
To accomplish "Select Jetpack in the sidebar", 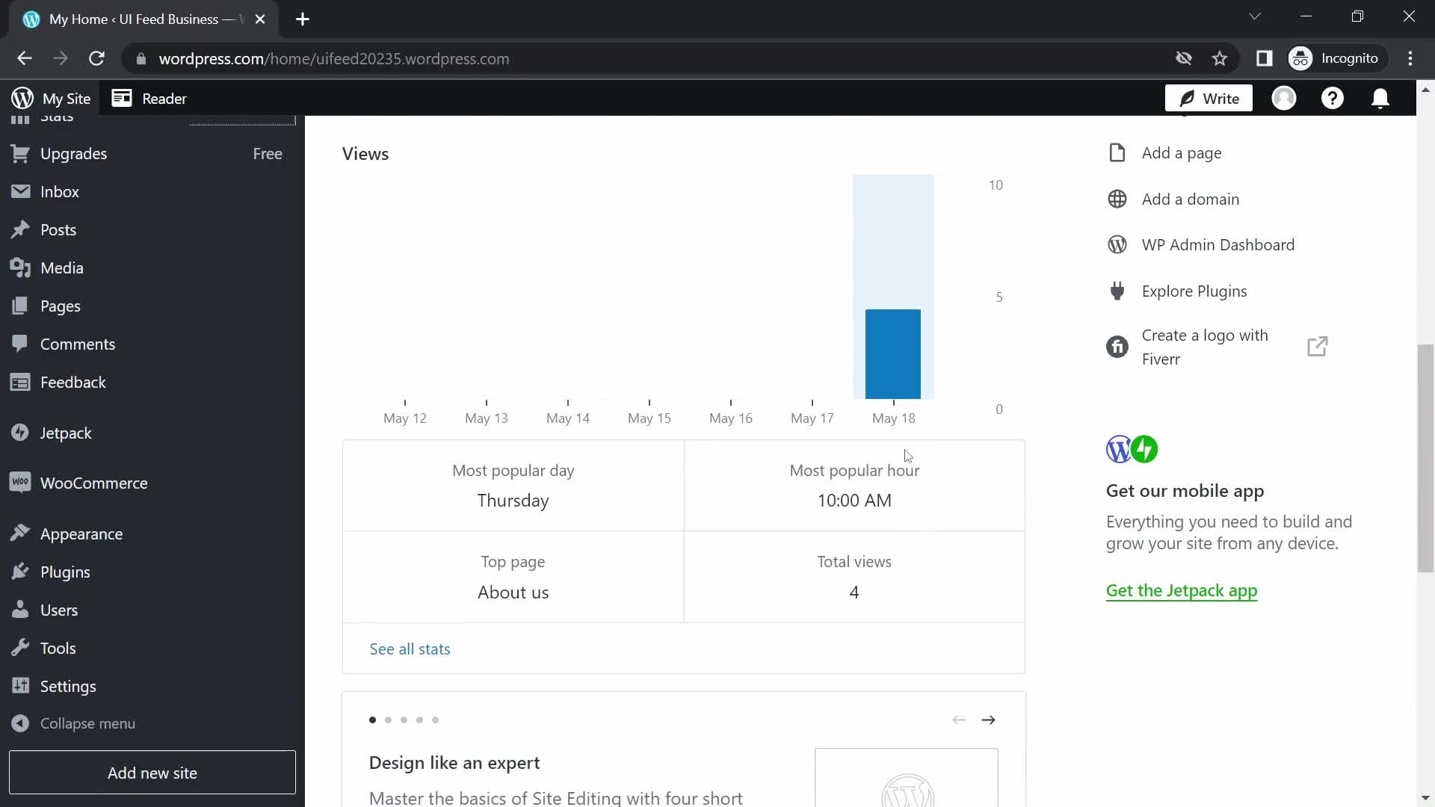I will pos(66,433).
